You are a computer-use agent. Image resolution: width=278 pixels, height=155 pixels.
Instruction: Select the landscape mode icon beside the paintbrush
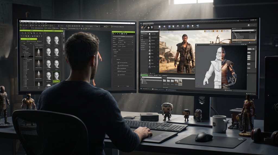click(149, 28)
